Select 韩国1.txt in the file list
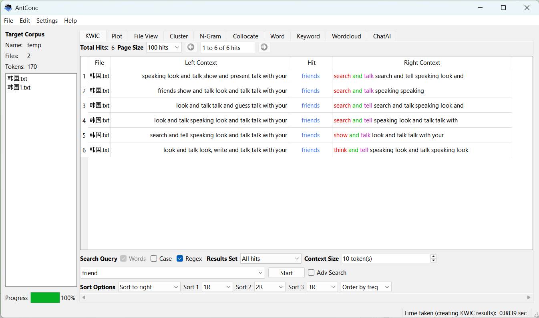 (x=19, y=88)
